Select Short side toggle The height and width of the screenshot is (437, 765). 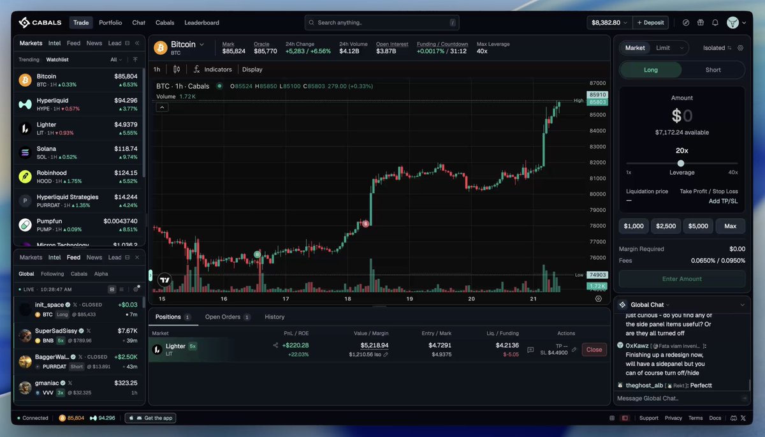[x=713, y=70]
